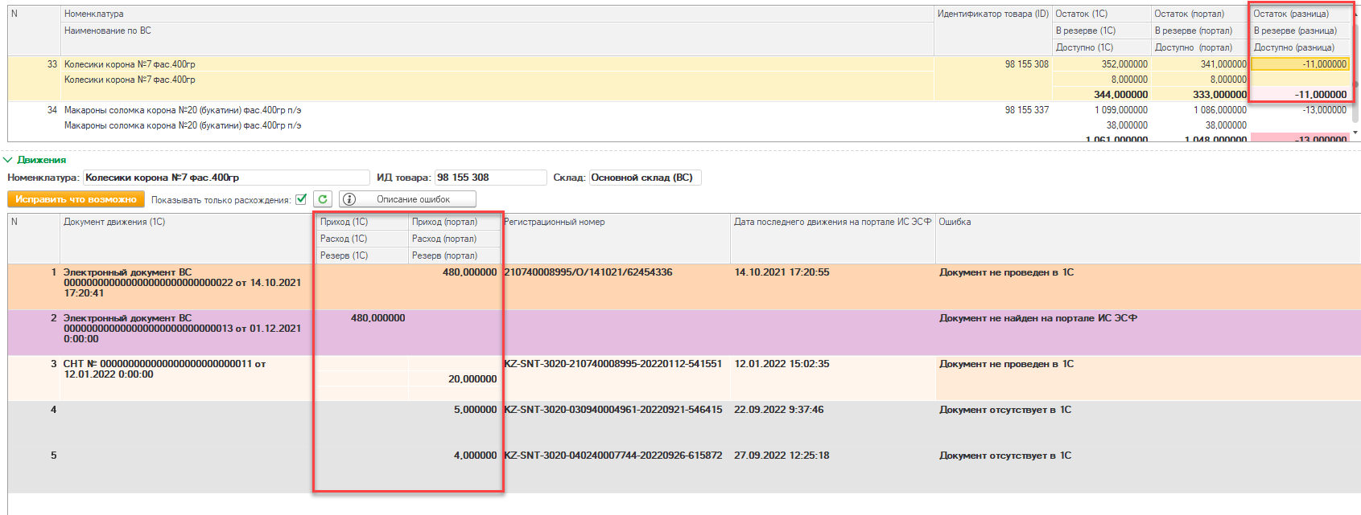This screenshot has height=515, width=1361.
Task: Select the Склад field Основной склад (ВС)
Action: [645, 178]
